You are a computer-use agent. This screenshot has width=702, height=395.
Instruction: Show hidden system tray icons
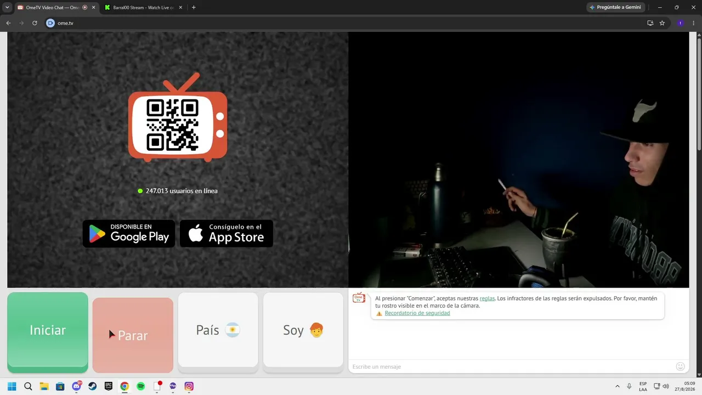618,386
